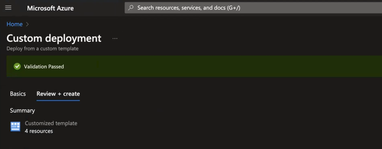Go to Home breadcrumb
382x149 pixels.
(x=15, y=24)
